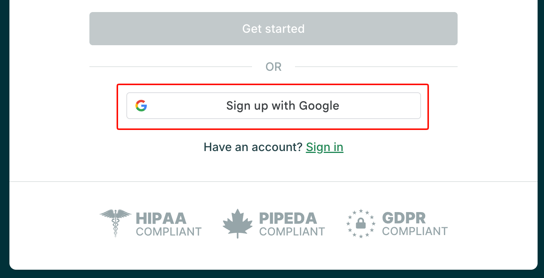This screenshot has width=544, height=278.
Task: Click the bold PIPEDA badge word
Action: coord(288,218)
